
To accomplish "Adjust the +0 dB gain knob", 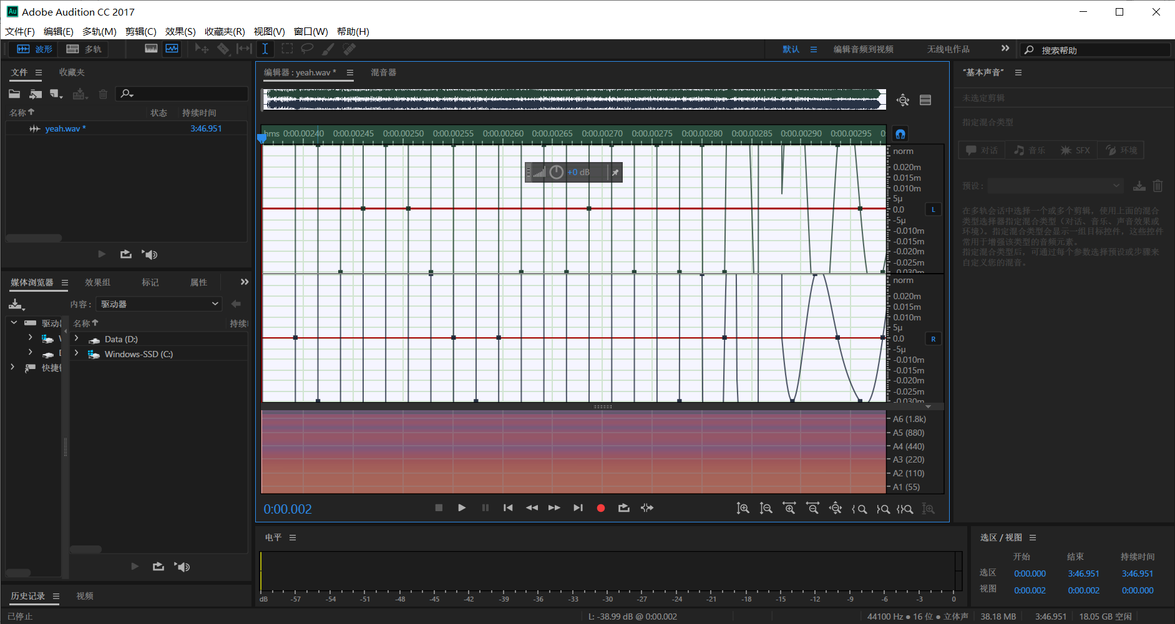I will [x=556, y=172].
